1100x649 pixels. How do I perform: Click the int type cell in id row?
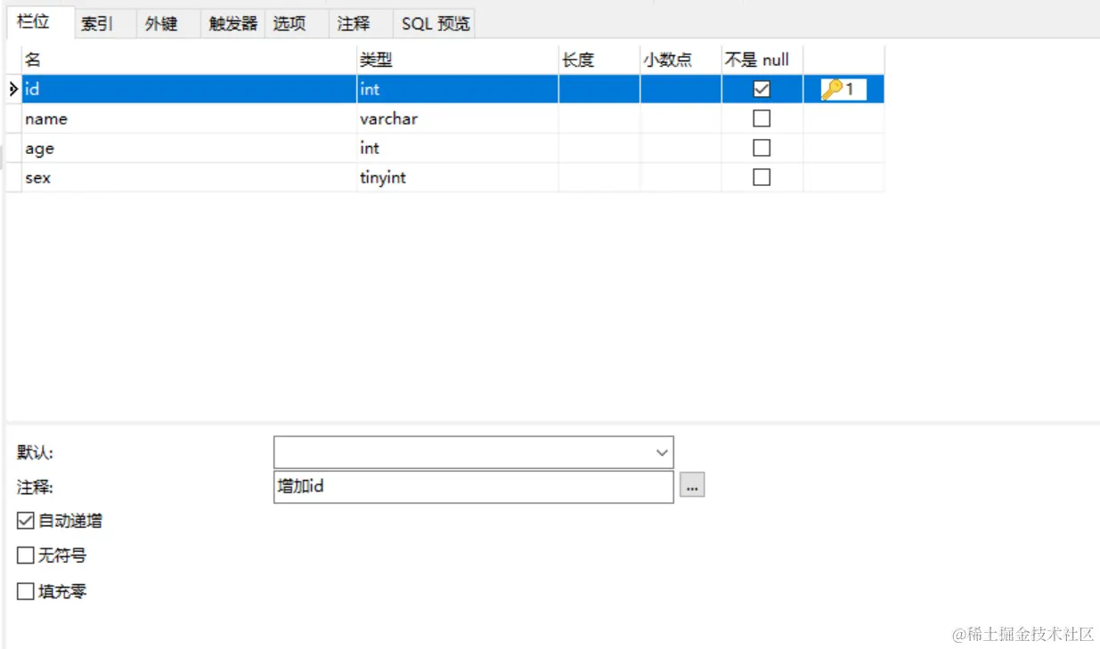point(458,89)
